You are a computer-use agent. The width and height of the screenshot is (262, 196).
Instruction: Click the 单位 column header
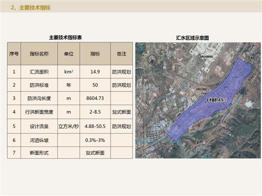pos(69,54)
